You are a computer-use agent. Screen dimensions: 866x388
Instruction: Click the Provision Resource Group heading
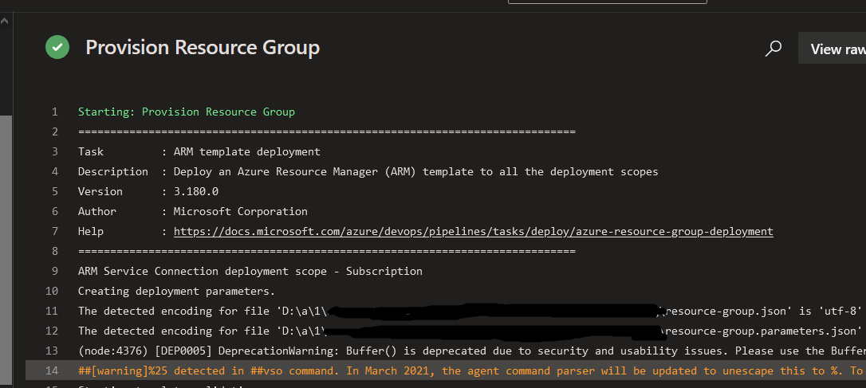(x=203, y=48)
